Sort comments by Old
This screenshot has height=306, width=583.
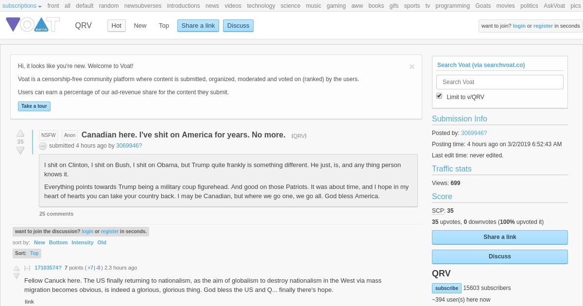pyautogui.click(x=102, y=242)
